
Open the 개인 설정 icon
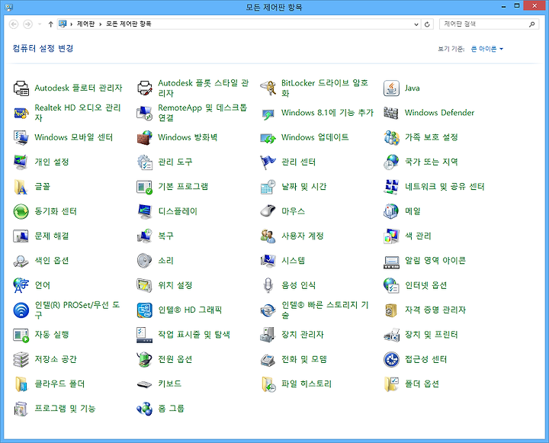point(21,162)
